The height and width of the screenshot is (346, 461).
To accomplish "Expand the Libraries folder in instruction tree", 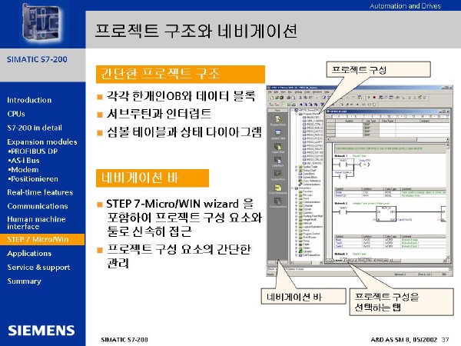I will click(x=296, y=251).
